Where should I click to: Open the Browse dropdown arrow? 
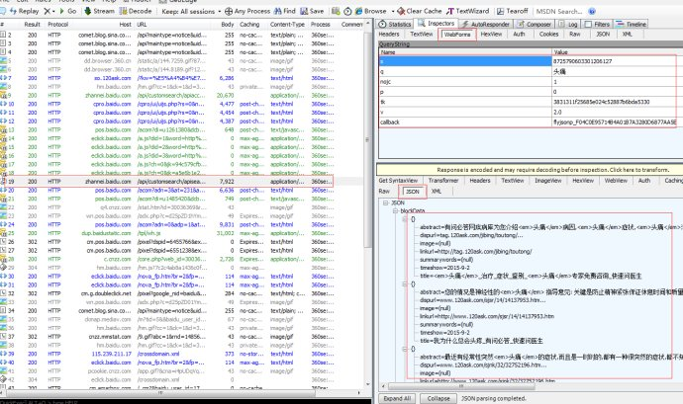tap(393, 11)
